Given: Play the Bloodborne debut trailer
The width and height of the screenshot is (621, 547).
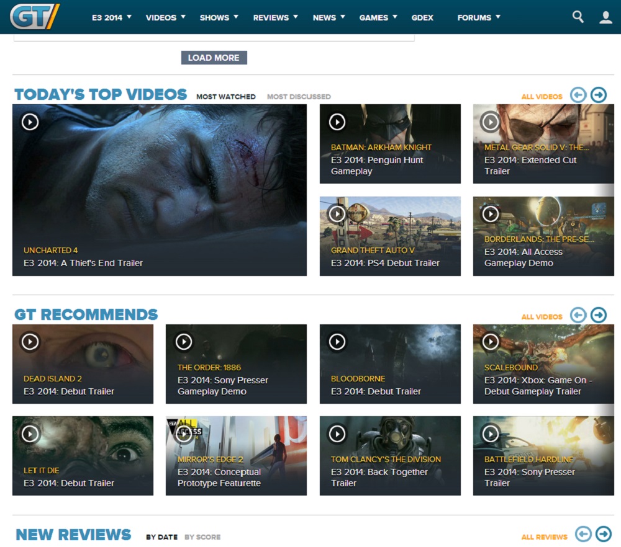Looking at the screenshot, I should click(x=337, y=342).
